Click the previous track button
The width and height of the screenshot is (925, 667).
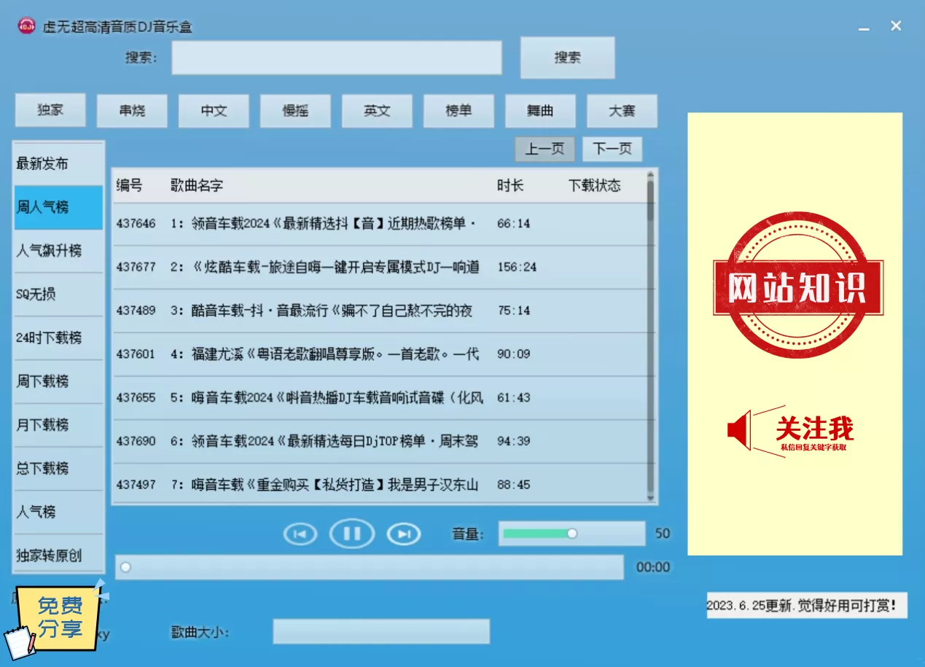coord(300,534)
